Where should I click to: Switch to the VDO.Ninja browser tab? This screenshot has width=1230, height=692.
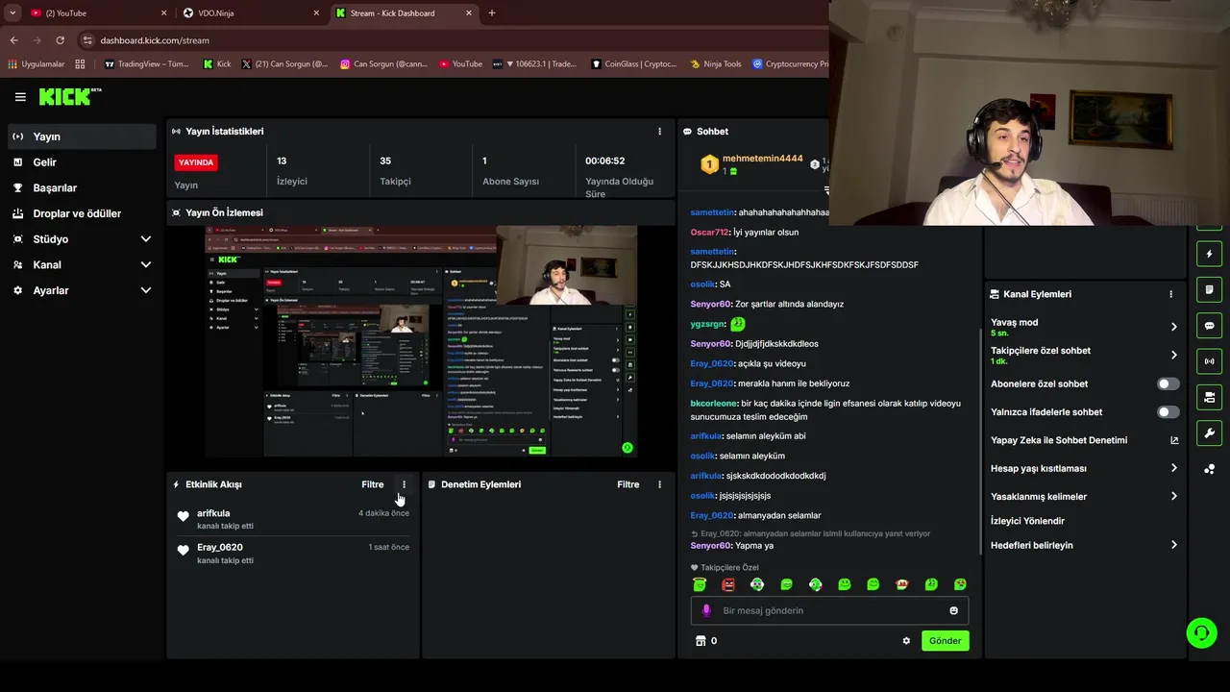250,13
